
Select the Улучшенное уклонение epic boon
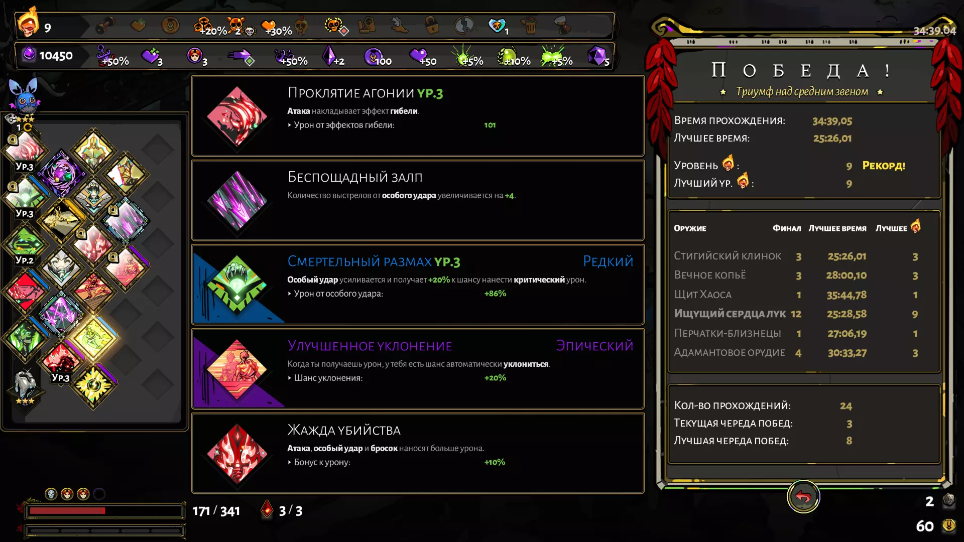418,369
